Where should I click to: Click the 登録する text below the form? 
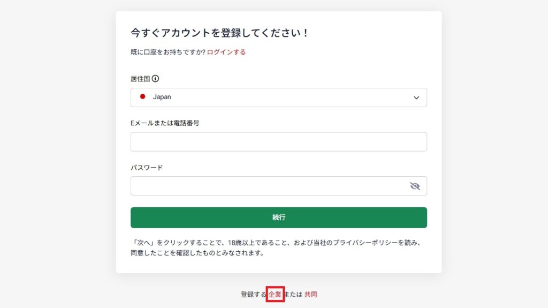253,294
